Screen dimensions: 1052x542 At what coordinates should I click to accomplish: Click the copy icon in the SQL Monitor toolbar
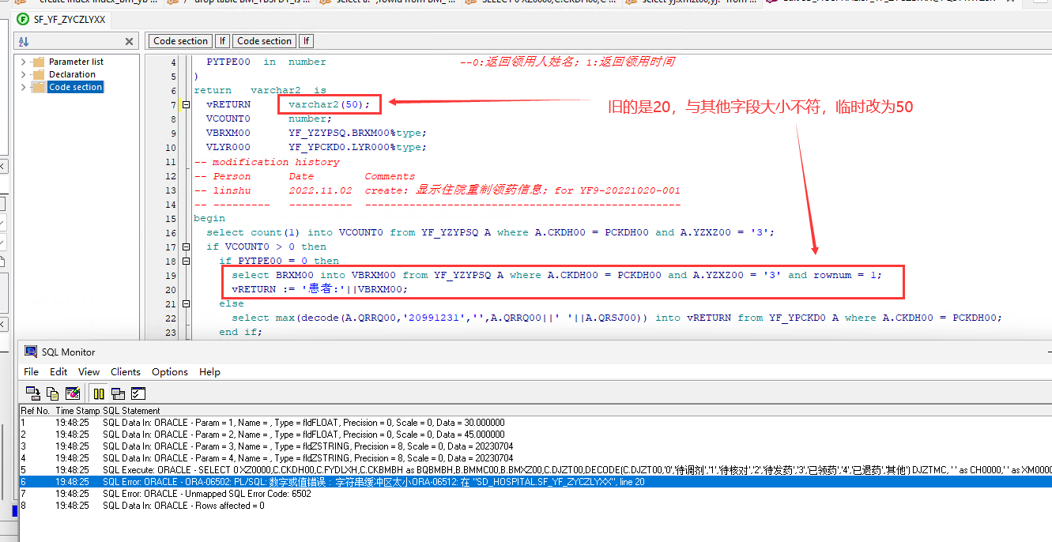pyautogui.click(x=53, y=393)
